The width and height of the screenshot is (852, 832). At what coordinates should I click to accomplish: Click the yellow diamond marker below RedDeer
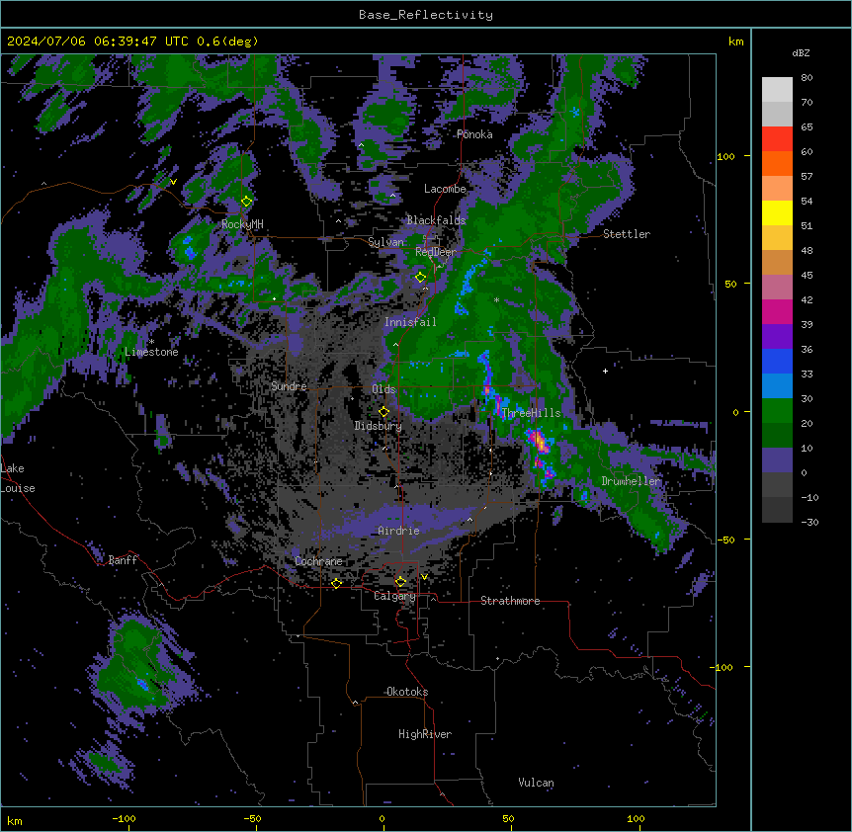[421, 278]
